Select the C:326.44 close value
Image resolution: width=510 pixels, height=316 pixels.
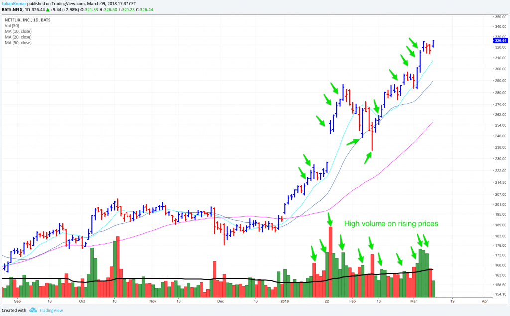(x=145, y=10)
